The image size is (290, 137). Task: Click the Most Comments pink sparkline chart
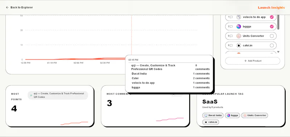click(x=170, y=119)
